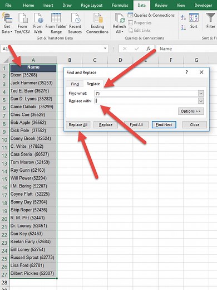Select cell Jack Hammer (35253)
Viewport: 217px width, 290px height.
[x=33, y=83]
